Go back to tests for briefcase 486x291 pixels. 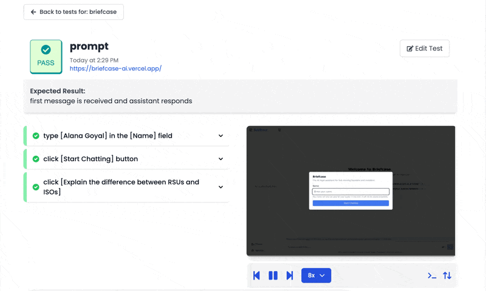(74, 12)
